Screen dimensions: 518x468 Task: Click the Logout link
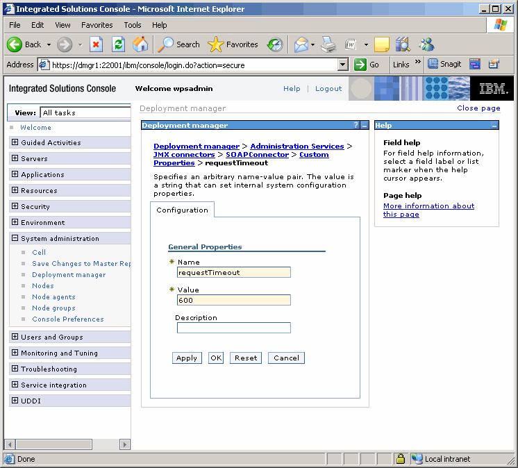click(x=328, y=89)
